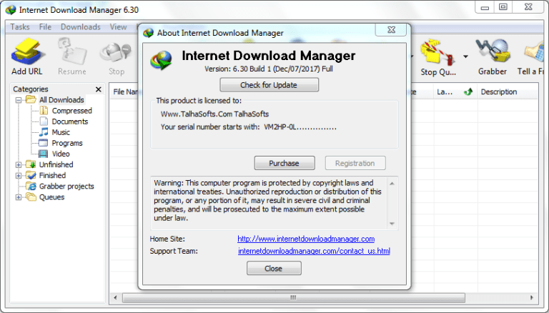Image resolution: width=549 pixels, height=313 pixels.
Task: Click the horizontal scrollbar thumb
Action: point(293,297)
